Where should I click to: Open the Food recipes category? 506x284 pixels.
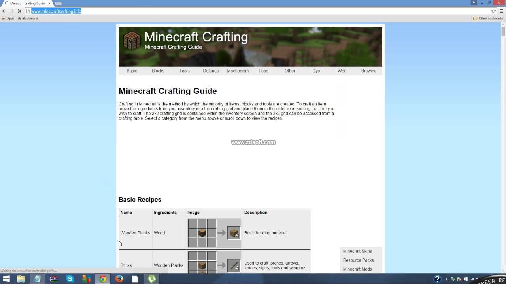click(263, 71)
